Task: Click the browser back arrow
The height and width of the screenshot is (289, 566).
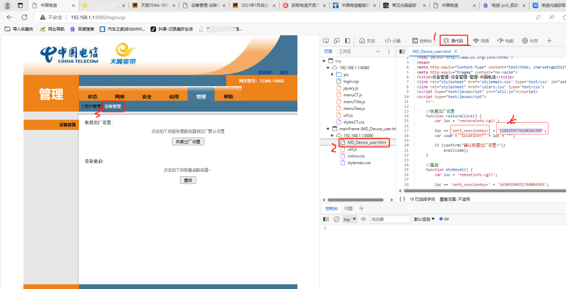Action: (x=9, y=17)
